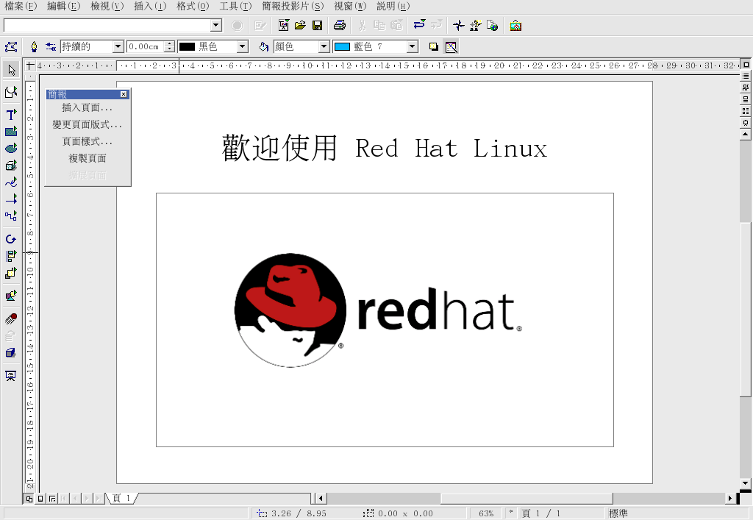This screenshot has width=753, height=520.
Task: Choose the Rectangle drawing tool
Action: (11, 132)
